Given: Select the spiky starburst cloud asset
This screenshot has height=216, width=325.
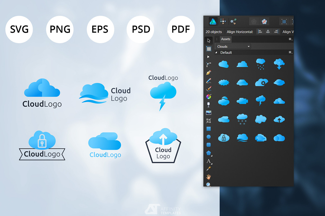Looking at the screenshot, I should 224,82.
